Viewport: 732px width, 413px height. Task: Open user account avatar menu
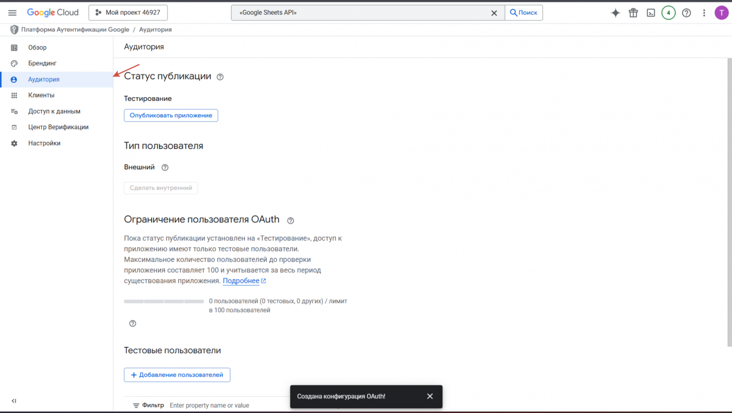click(x=721, y=13)
